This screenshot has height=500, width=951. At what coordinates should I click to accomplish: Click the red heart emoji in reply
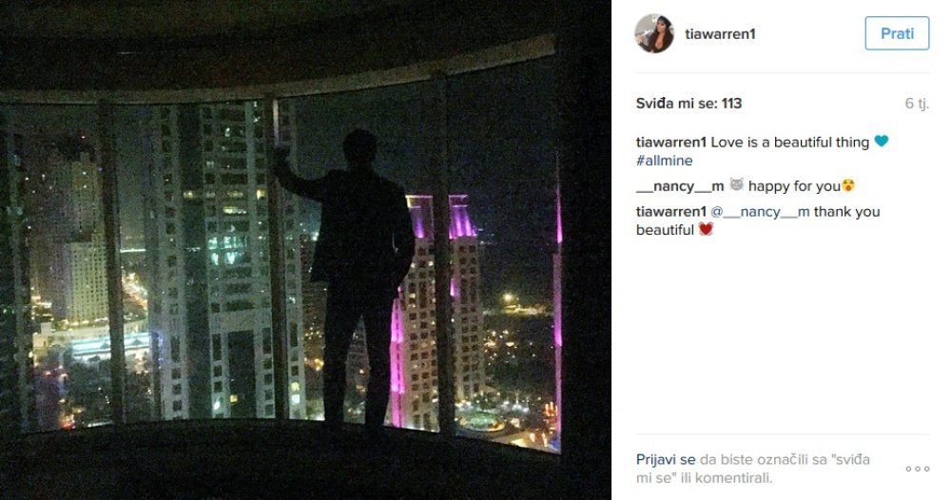pyautogui.click(x=706, y=230)
